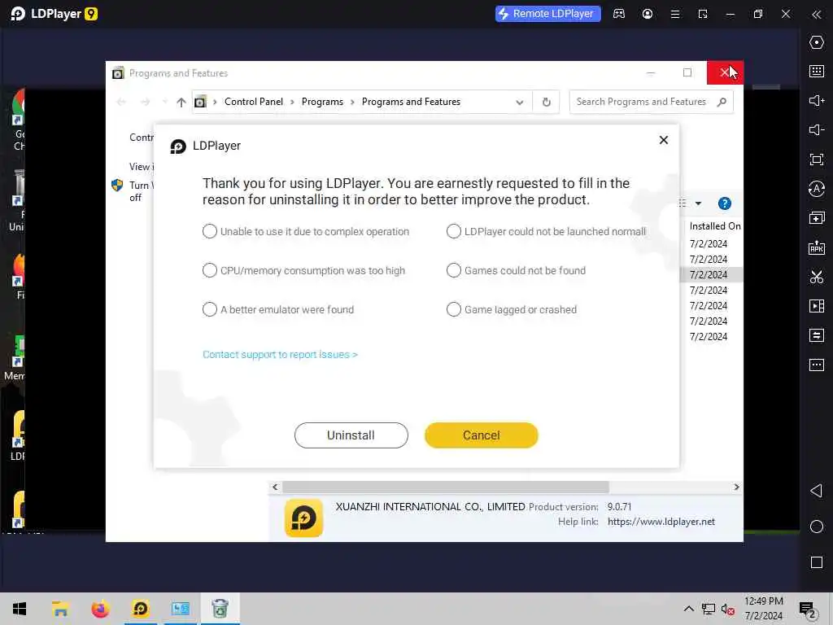
Task: Click Programs and Features breadcrumb item
Action: tap(411, 102)
